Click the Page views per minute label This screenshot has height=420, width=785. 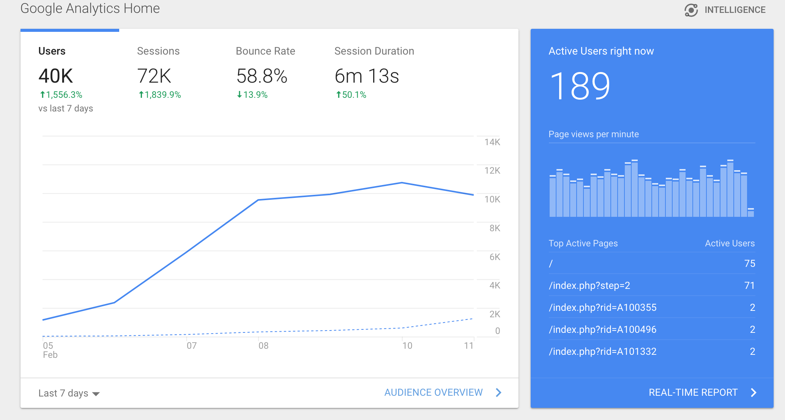point(594,134)
